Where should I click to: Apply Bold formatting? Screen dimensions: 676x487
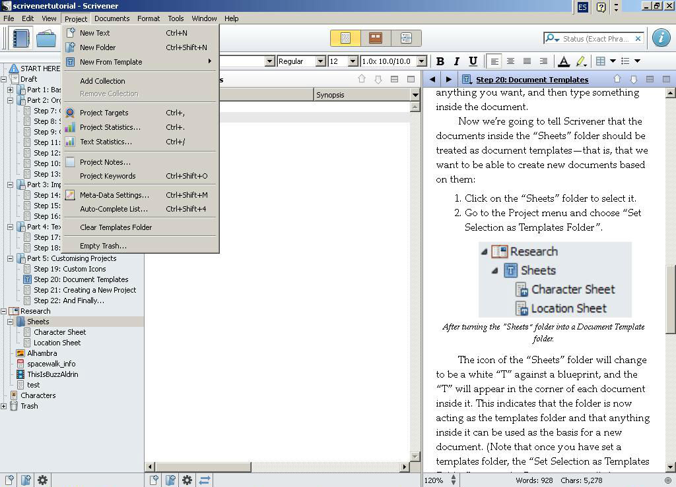(440, 61)
